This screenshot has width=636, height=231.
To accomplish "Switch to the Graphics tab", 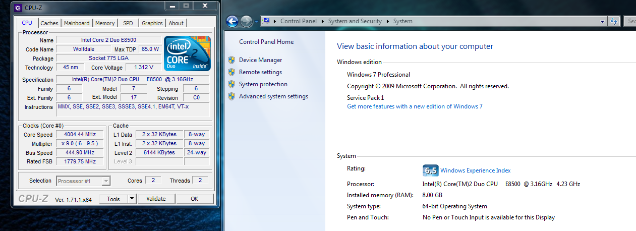I will click(152, 23).
